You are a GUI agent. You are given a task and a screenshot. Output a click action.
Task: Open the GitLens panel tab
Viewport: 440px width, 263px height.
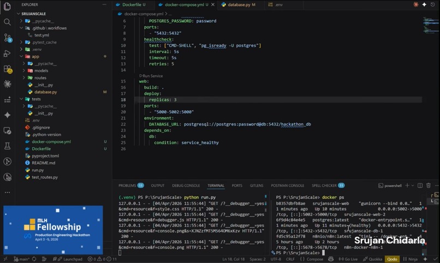click(x=257, y=186)
